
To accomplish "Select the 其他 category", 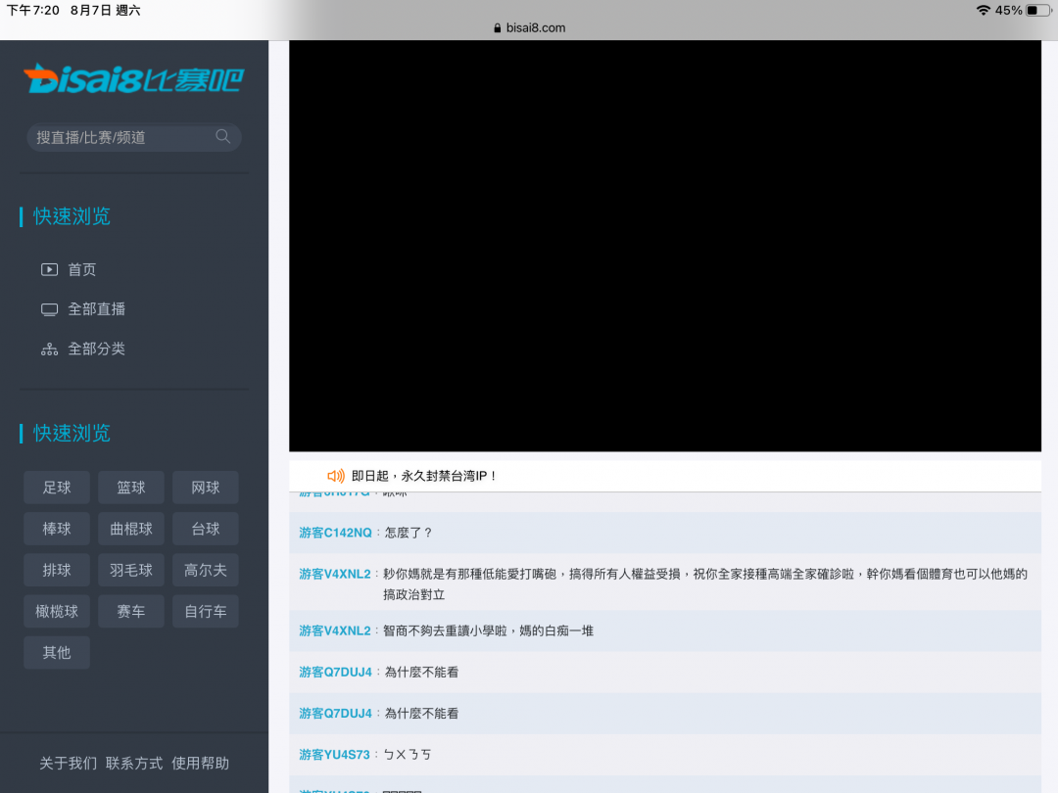I will 57,652.
